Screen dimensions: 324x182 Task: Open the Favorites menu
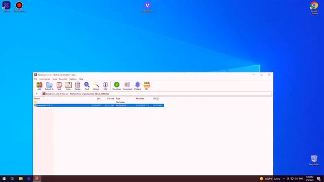click(x=63, y=79)
